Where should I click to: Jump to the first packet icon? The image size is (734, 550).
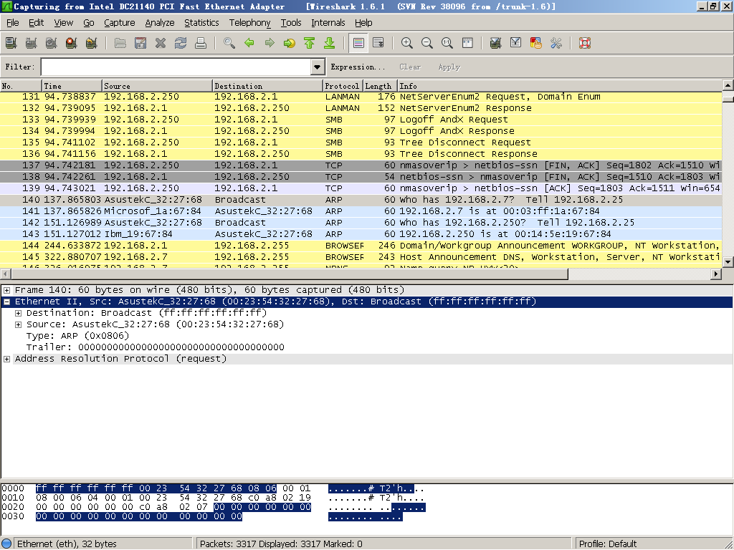(x=310, y=43)
